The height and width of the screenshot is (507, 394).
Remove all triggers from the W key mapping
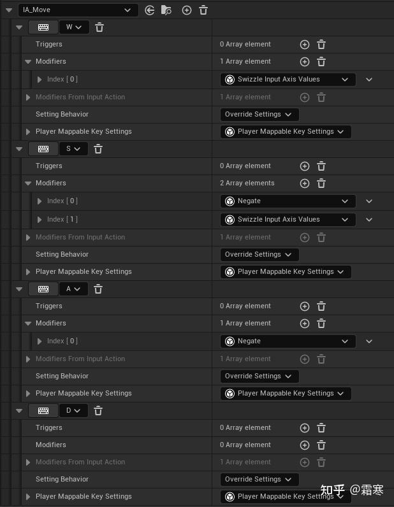click(321, 45)
